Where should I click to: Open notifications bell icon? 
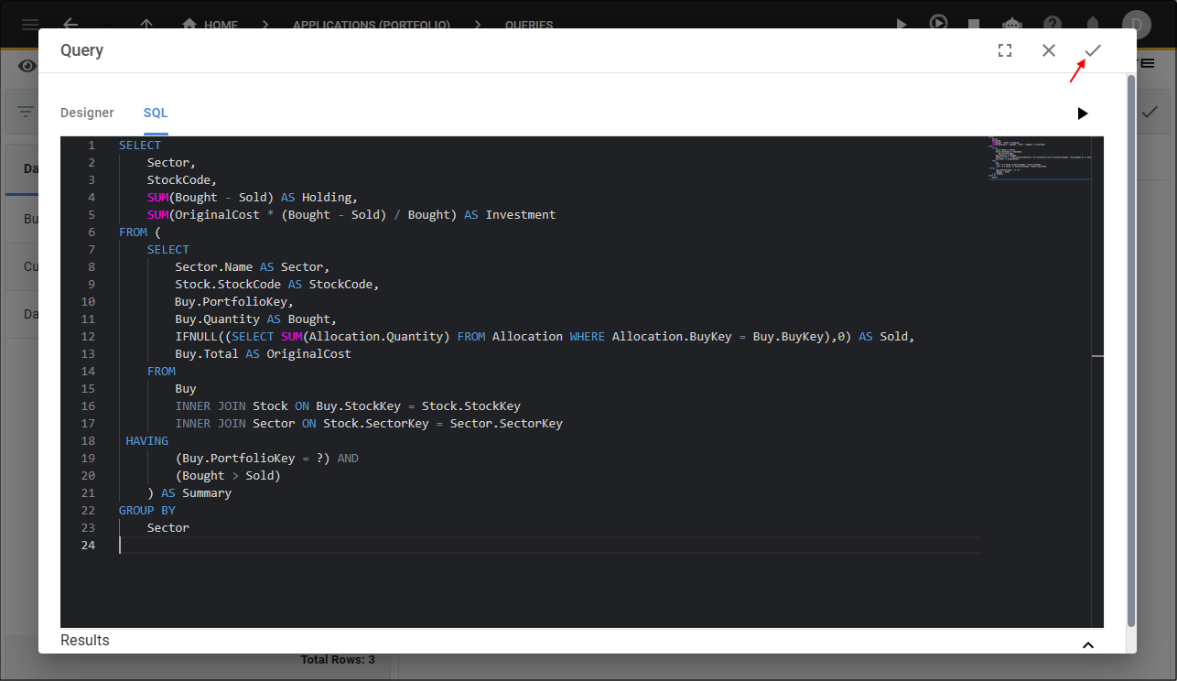point(1093,24)
